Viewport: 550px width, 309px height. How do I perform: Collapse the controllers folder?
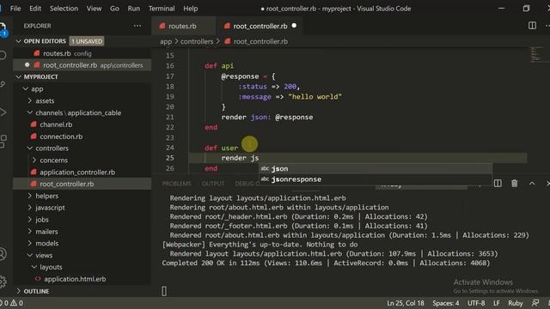pos(30,148)
